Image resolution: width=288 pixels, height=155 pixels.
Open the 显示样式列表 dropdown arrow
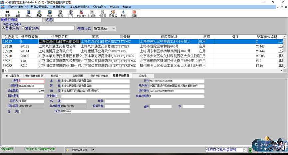tap(93, 150)
